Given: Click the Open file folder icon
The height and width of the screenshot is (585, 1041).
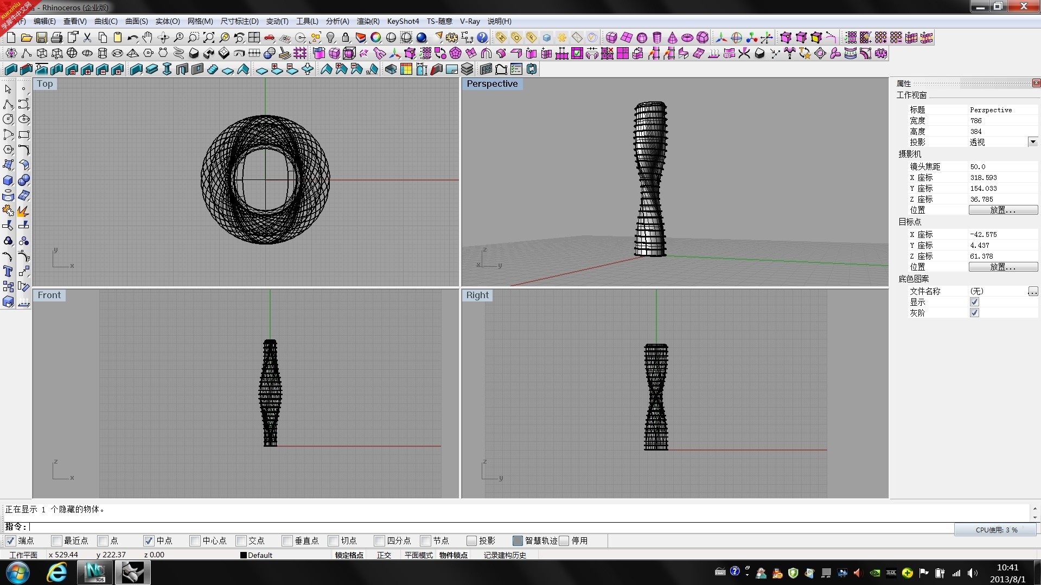Looking at the screenshot, I should [26, 37].
